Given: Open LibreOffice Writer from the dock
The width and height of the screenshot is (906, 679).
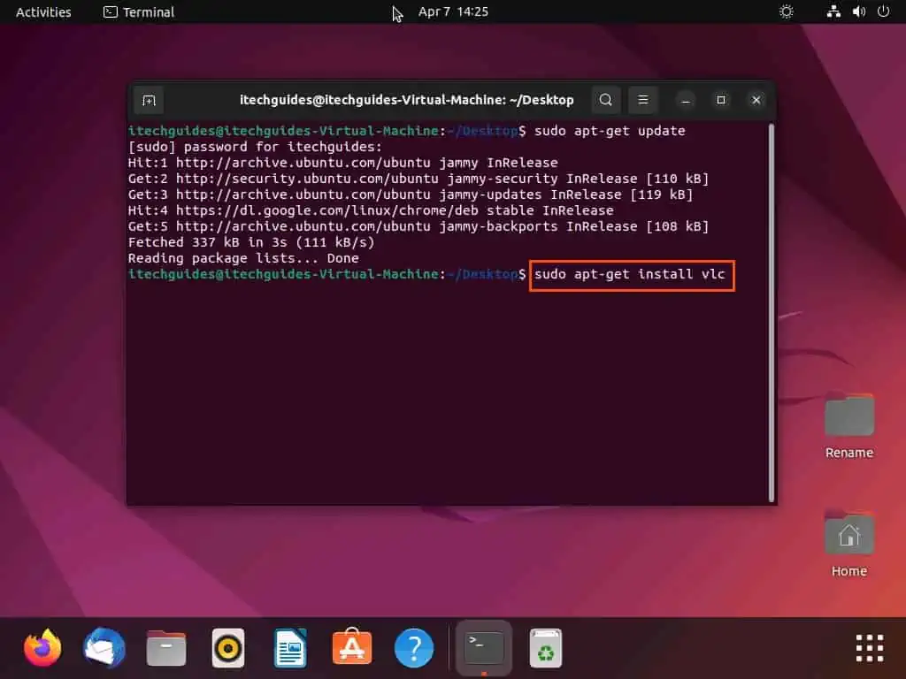Looking at the screenshot, I should 289,648.
